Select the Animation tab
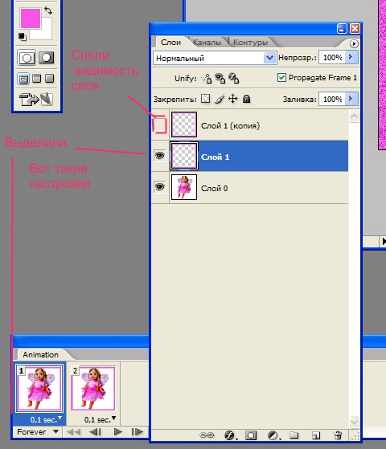This screenshot has height=449, width=386. pos(40,355)
